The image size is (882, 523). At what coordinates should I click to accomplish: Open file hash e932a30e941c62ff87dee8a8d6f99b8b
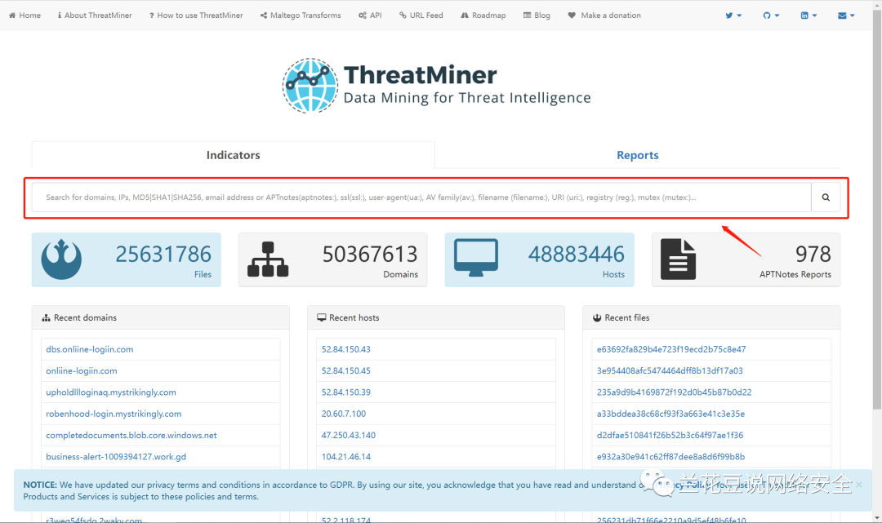tap(670, 457)
